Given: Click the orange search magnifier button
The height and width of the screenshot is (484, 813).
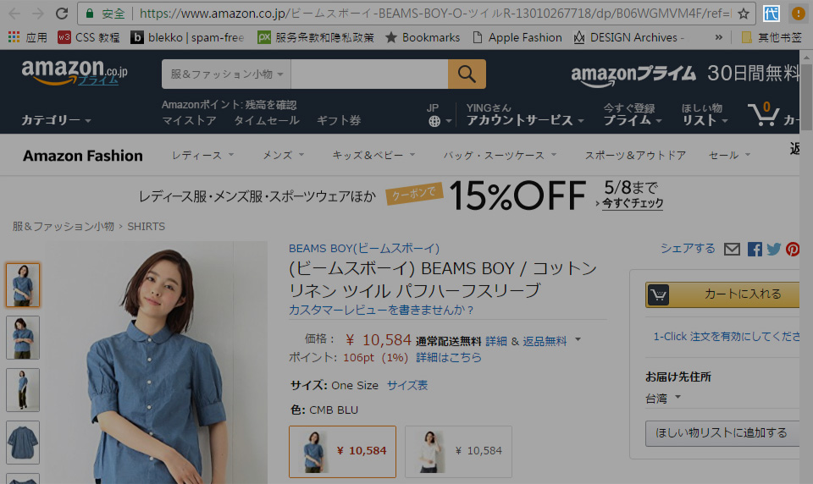Looking at the screenshot, I should pyautogui.click(x=467, y=74).
